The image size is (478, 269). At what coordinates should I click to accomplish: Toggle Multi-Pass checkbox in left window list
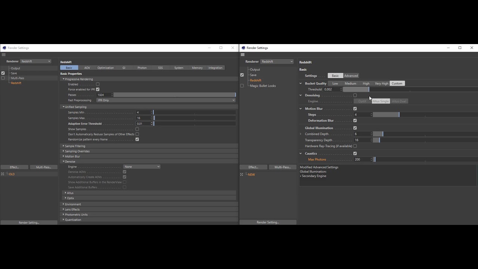click(3, 78)
